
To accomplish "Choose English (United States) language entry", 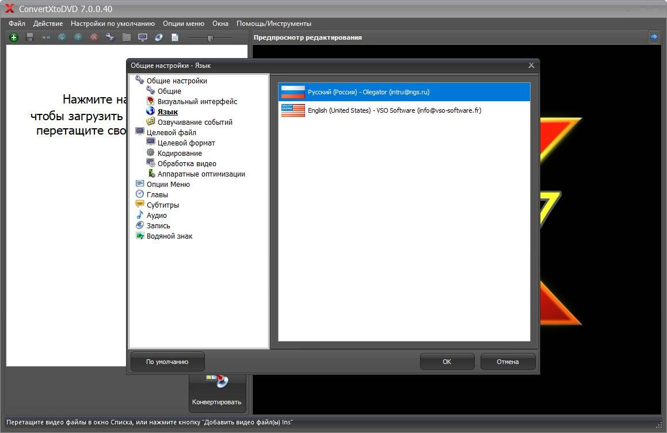I will pos(404,110).
